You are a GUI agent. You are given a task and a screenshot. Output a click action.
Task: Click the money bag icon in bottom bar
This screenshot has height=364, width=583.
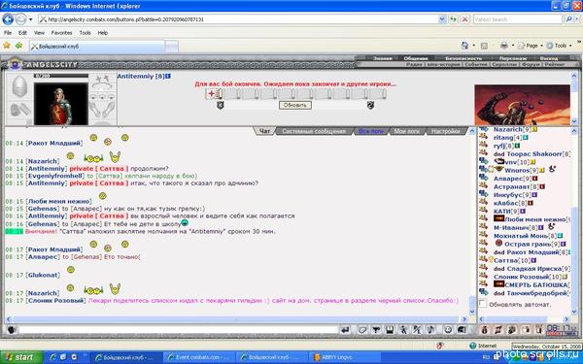[x=484, y=329]
